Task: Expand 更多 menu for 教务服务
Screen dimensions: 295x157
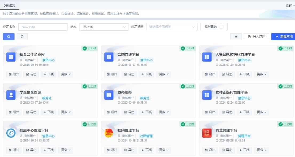Action: [x=164, y=112]
